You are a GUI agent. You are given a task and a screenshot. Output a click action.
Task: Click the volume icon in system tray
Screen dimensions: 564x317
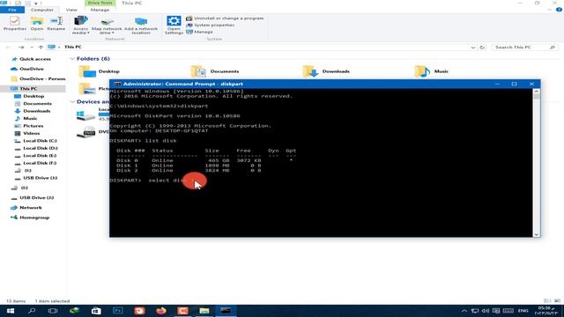point(486,311)
